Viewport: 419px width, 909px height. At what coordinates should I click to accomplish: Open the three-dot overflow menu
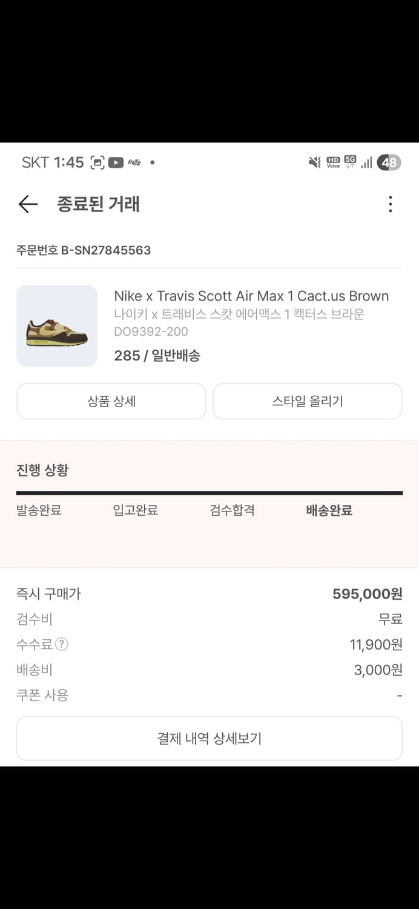(391, 204)
